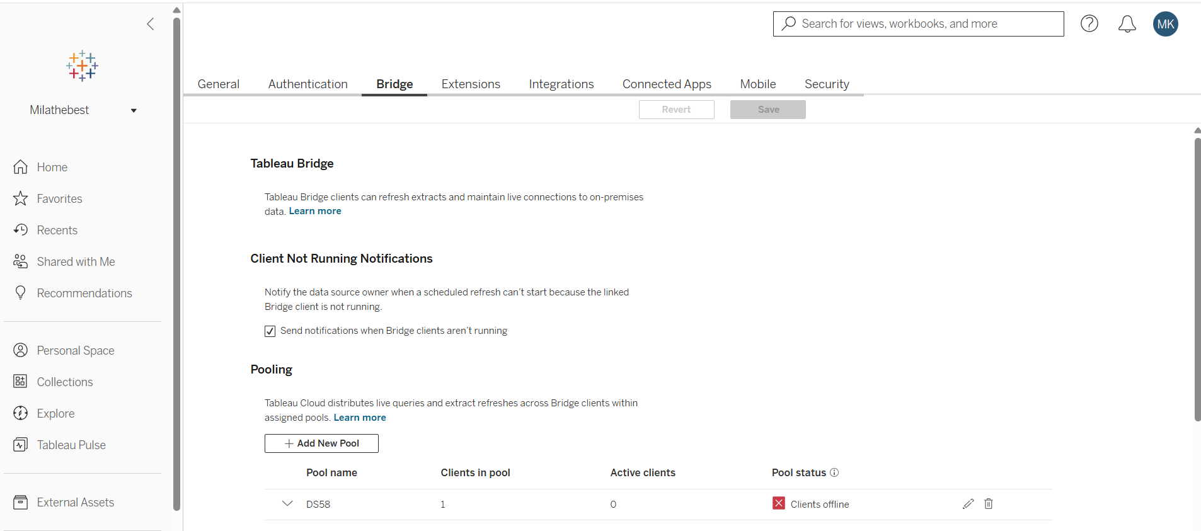Screen dimensions: 1201x531
Task: Switch to the Extensions tab
Action: click(x=471, y=84)
